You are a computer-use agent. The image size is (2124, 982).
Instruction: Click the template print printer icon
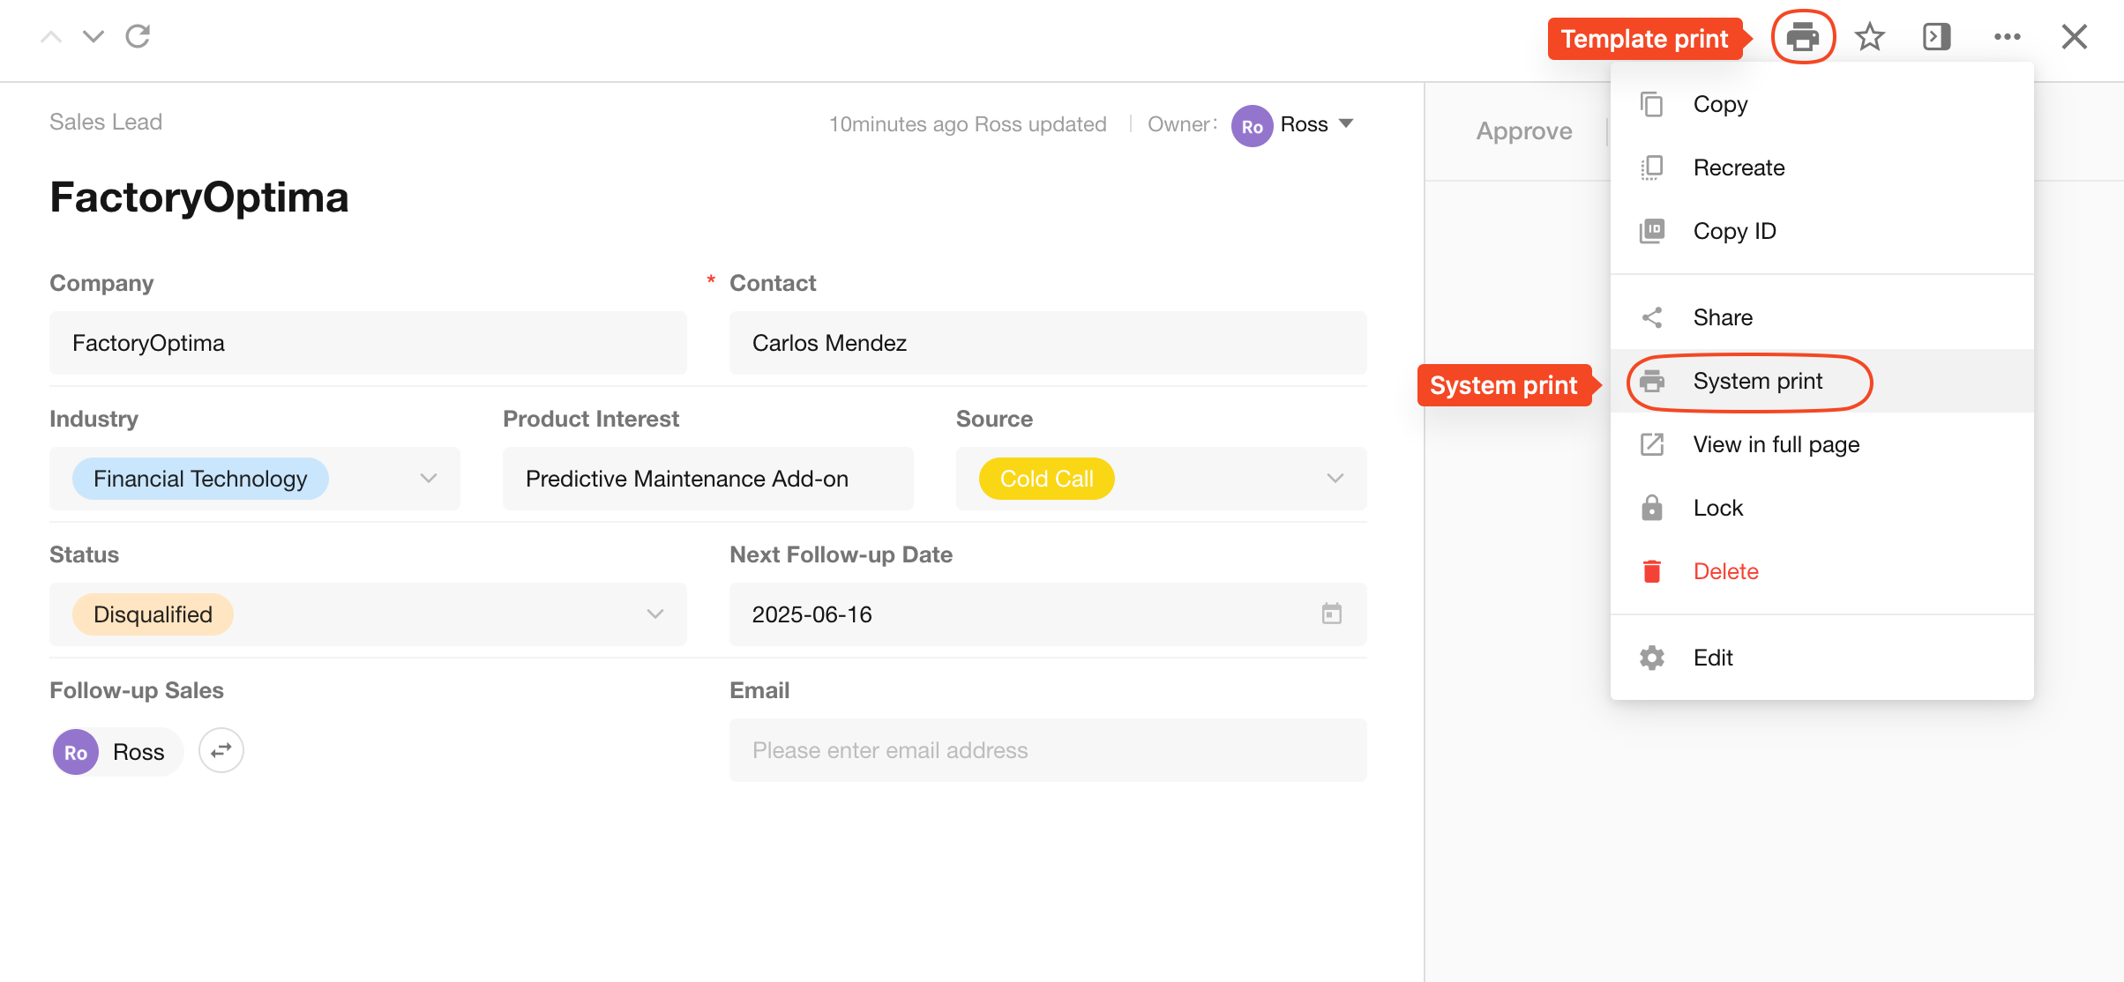point(1802,37)
